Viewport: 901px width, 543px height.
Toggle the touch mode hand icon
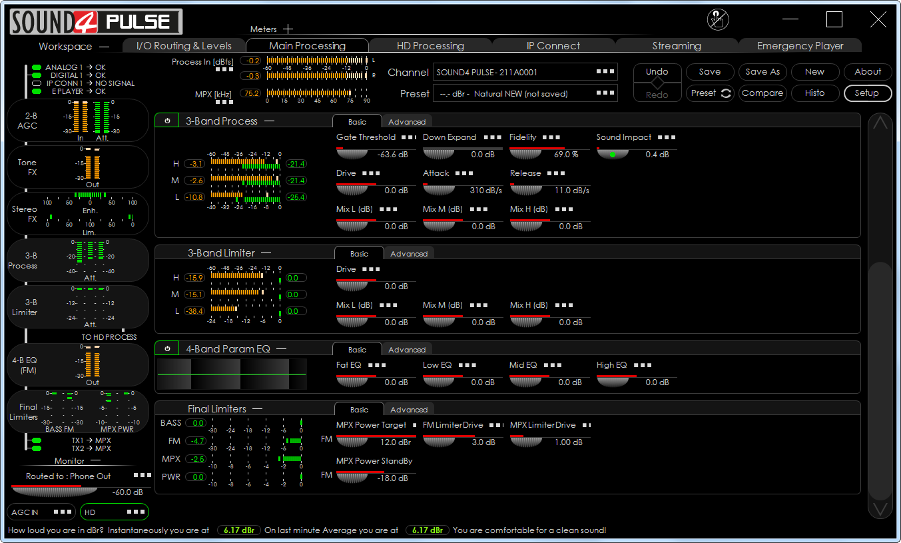(718, 20)
